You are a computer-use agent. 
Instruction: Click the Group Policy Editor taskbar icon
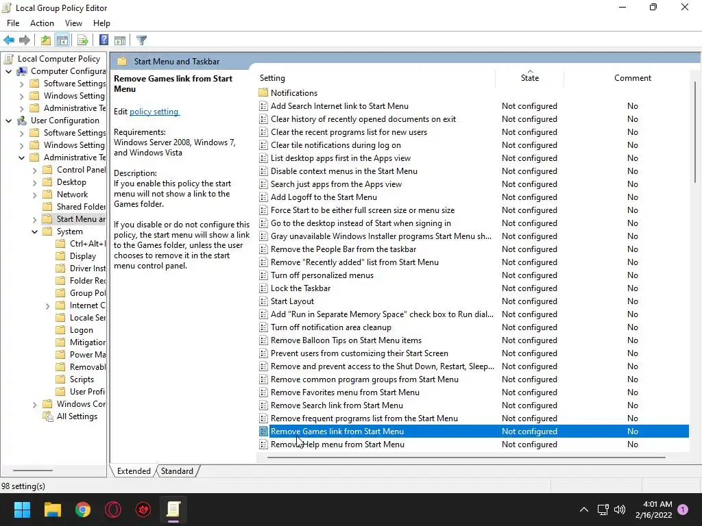173,510
